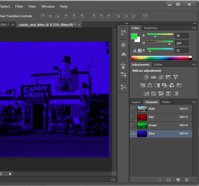Open the Window menu

(48, 6)
